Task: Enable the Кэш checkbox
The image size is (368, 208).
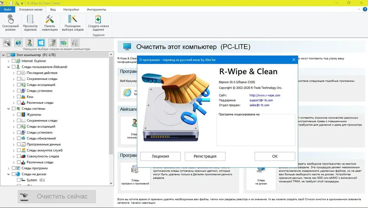Action: point(19,97)
